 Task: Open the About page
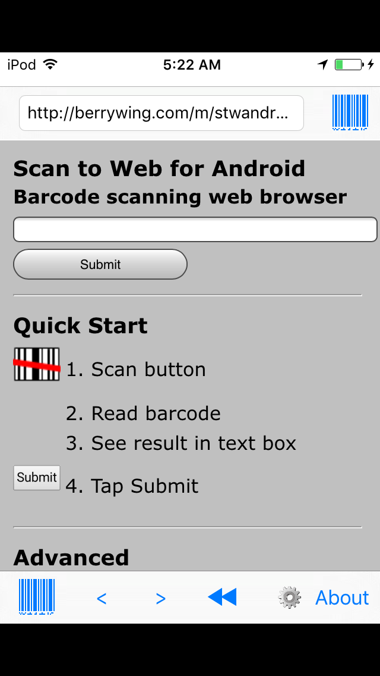(x=342, y=597)
